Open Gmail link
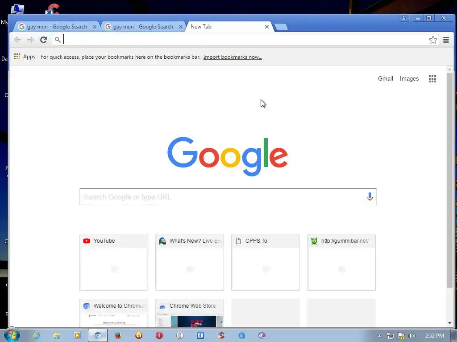Image resolution: width=457 pixels, height=342 pixels. [x=385, y=78]
